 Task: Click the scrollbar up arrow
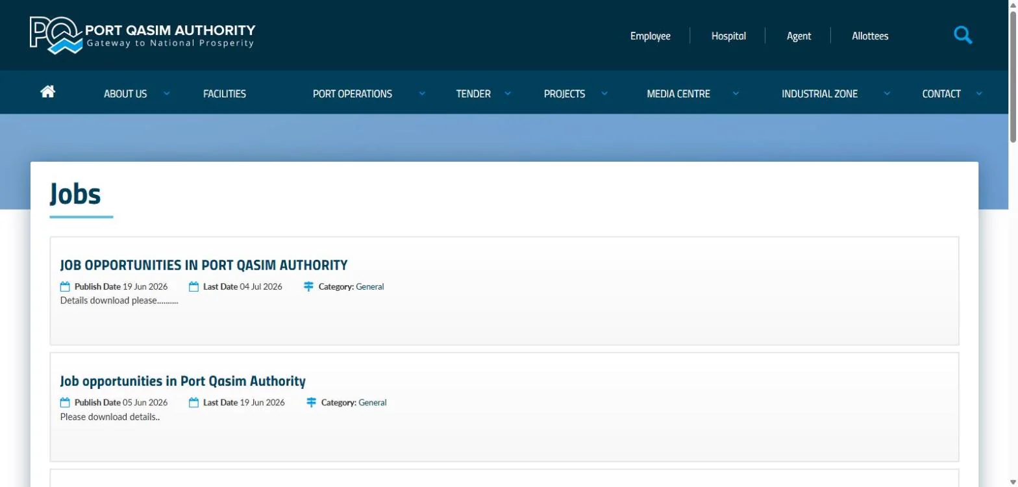[1013, 4]
